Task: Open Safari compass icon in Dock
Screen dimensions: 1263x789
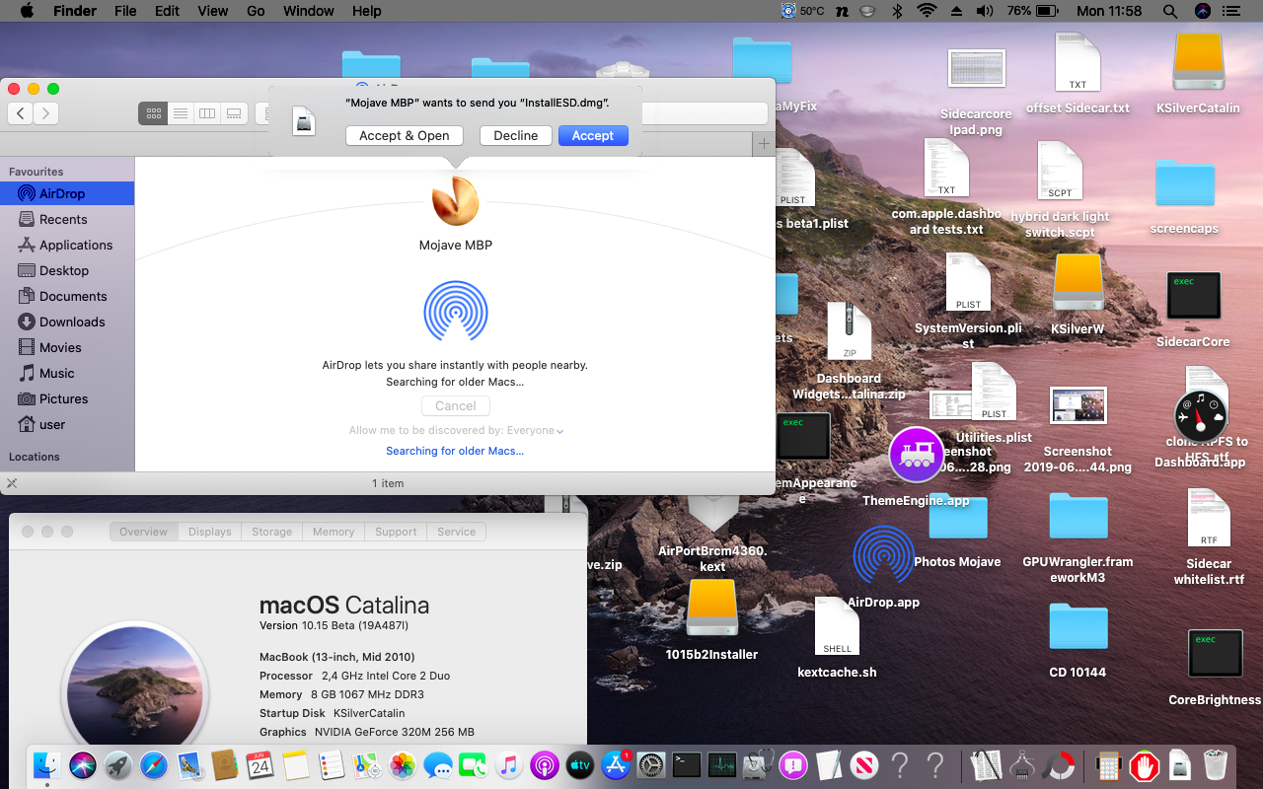Action: point(154,765)
